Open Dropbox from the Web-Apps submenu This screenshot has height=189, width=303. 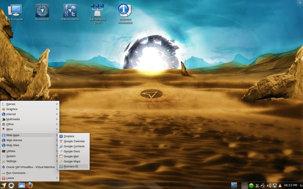pyautogui.click(x=74, y=136)
